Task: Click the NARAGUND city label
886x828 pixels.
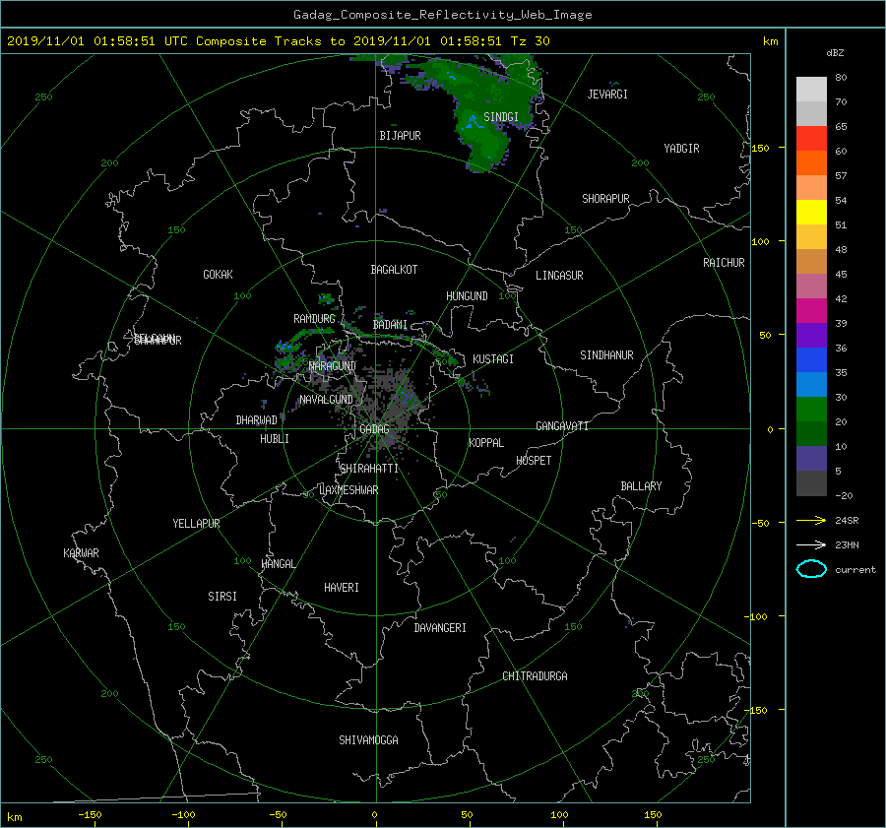Action: [332, 366]
